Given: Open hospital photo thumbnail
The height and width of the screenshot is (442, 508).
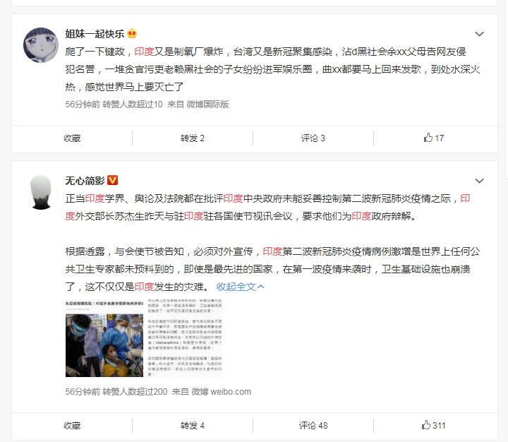Looking at the screenshot, I should [x=104, y=338].
